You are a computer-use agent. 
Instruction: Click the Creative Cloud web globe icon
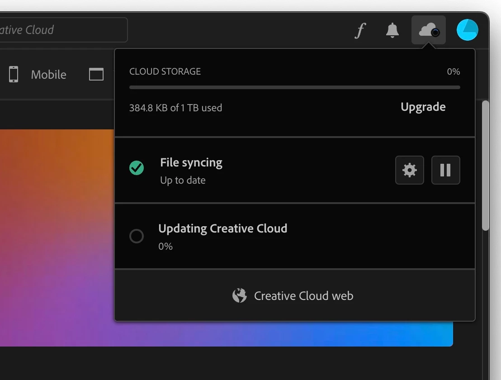(240, 295)
